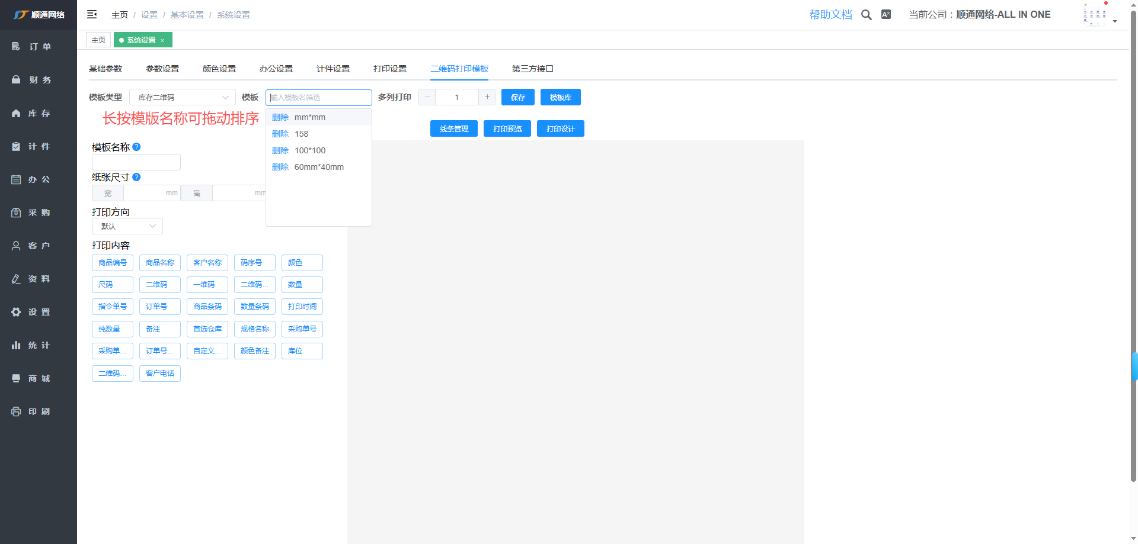Increase the 多列打印 count with plus

click(x=487, y=97)
